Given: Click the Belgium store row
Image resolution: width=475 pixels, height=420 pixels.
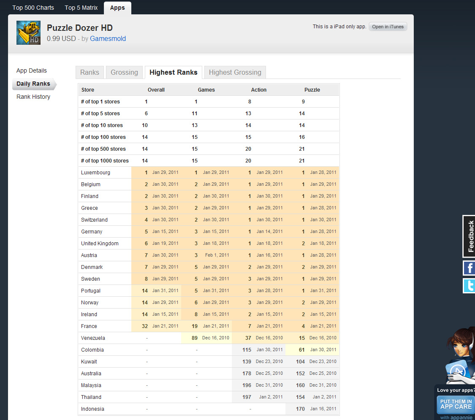Looking at the screenshot, I should [209, 184].
